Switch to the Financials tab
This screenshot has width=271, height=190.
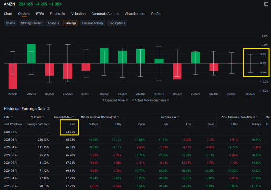point(58,14)
